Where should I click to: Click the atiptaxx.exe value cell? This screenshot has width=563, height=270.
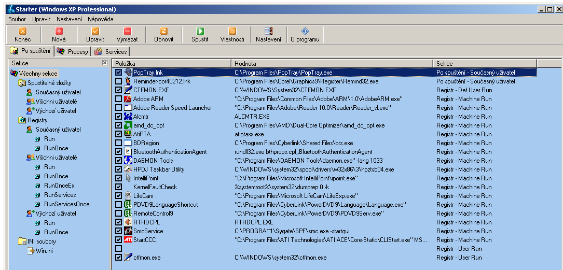(249, 134)
